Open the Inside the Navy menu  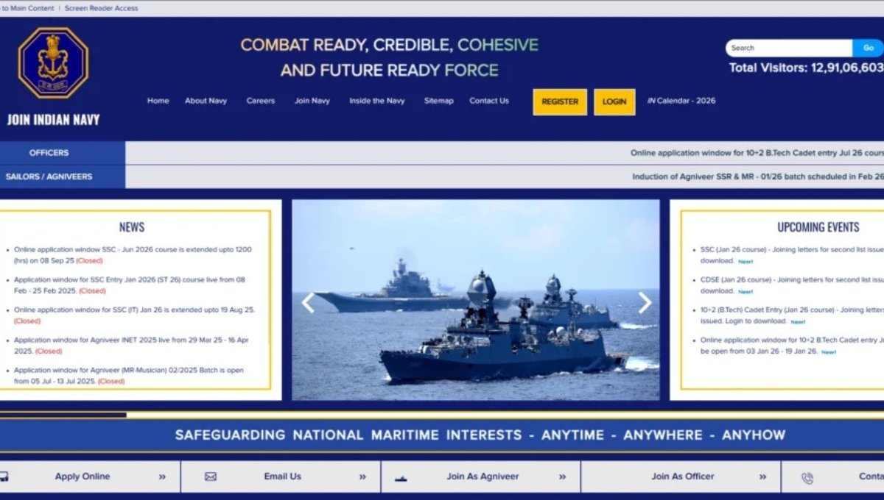point(376,101)
